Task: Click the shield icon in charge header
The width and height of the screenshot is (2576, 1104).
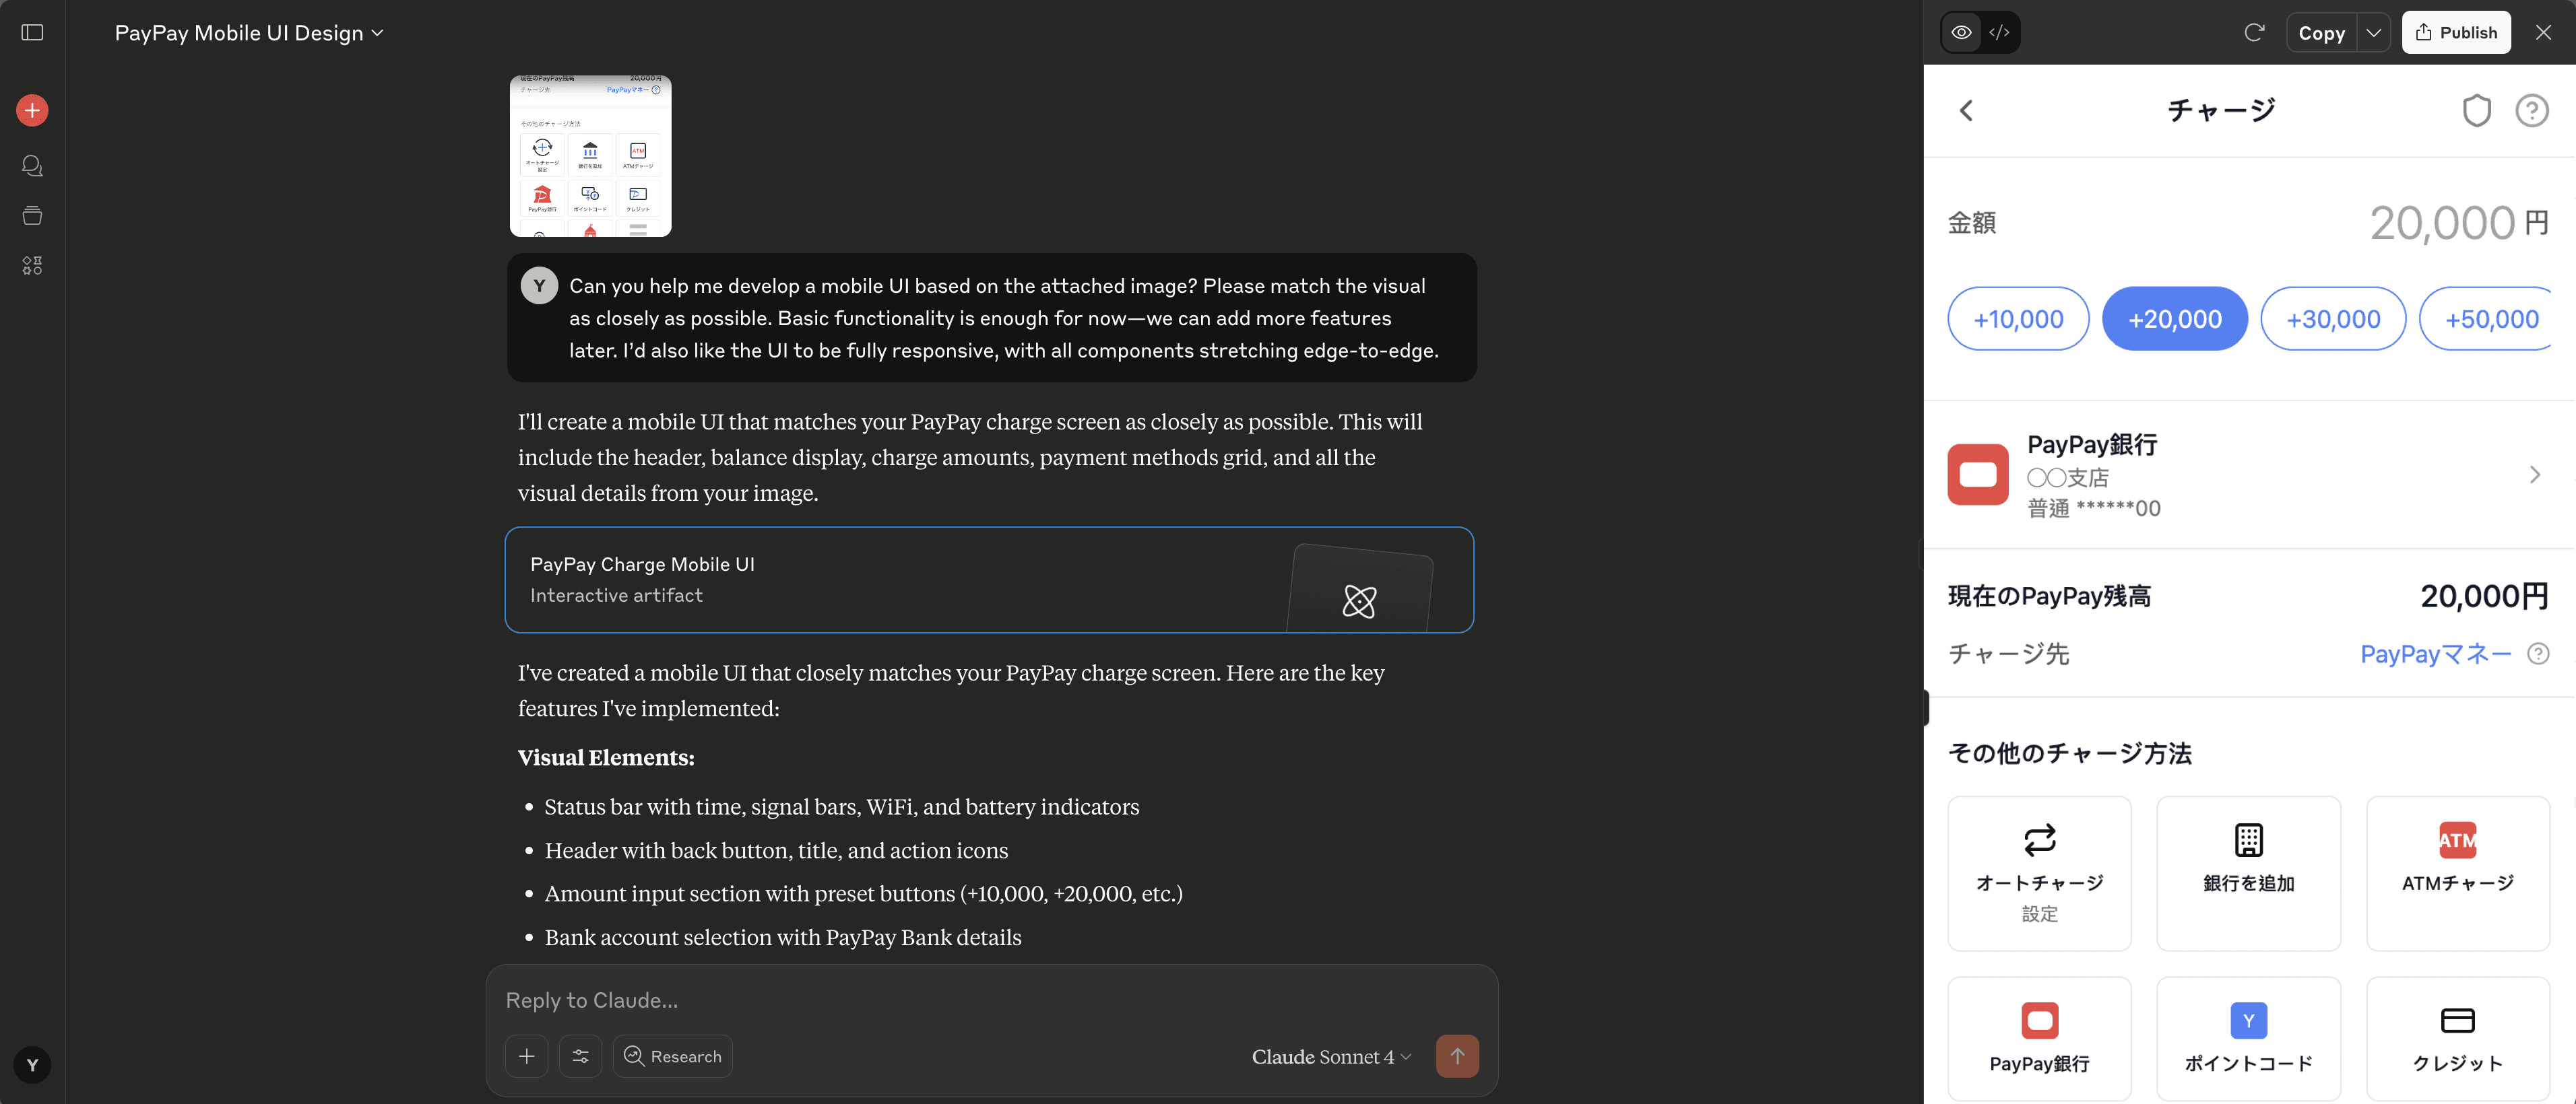Action: (2476, 110)
